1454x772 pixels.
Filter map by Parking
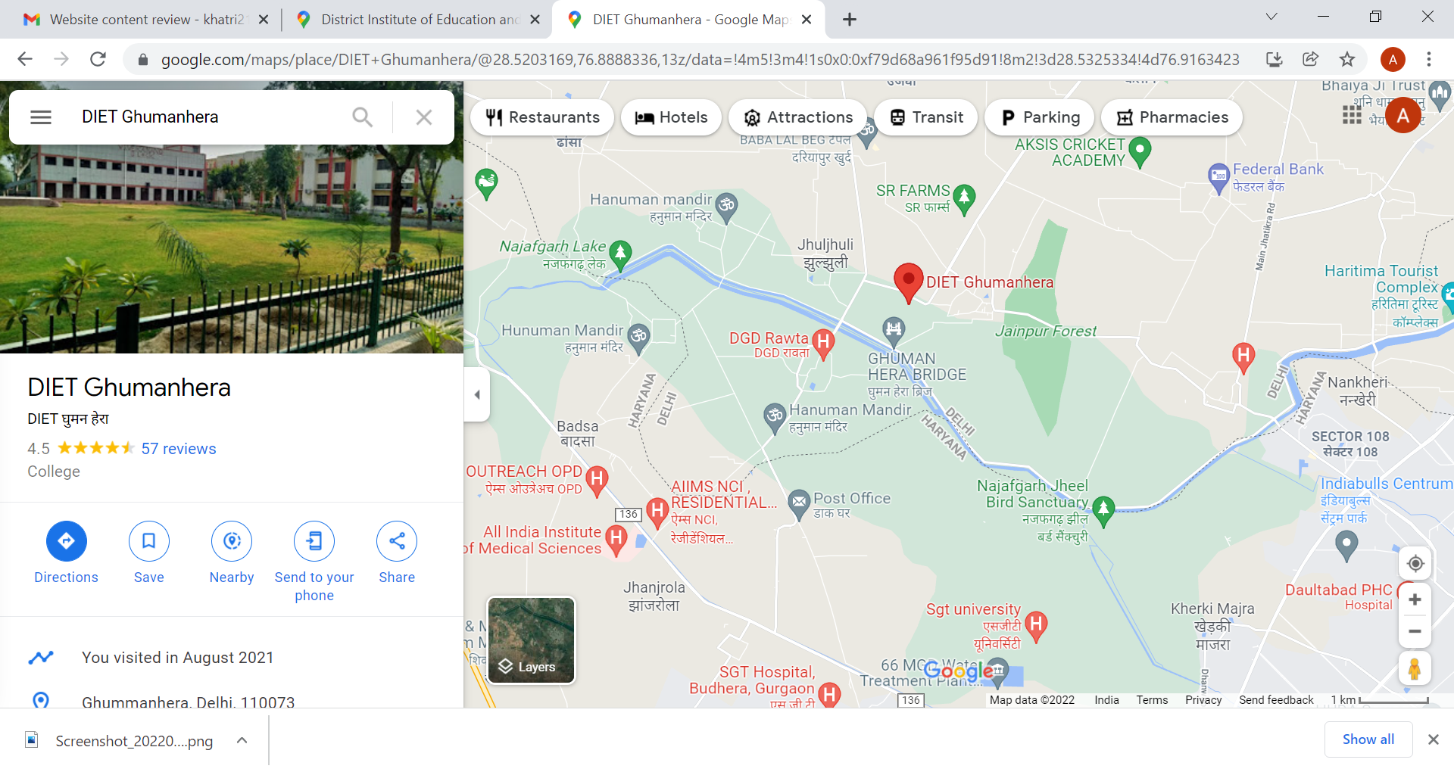click(1040, 117)
